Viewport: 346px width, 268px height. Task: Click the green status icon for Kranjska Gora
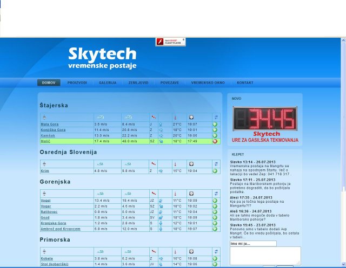(x=215, y=223)
